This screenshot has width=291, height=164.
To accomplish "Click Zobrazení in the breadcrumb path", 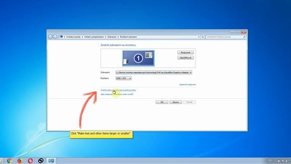I will (x=112, y=37).
